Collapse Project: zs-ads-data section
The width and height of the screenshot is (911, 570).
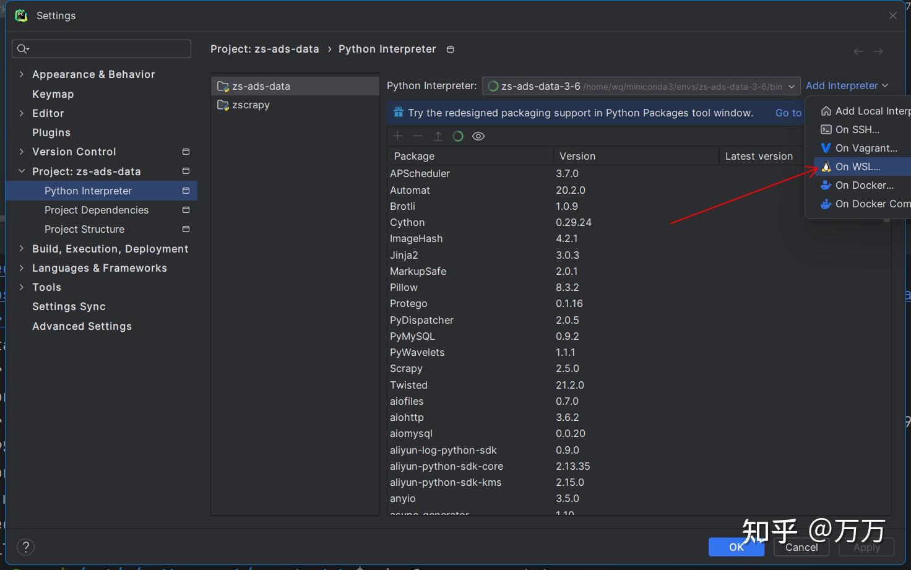coord(22,171)
